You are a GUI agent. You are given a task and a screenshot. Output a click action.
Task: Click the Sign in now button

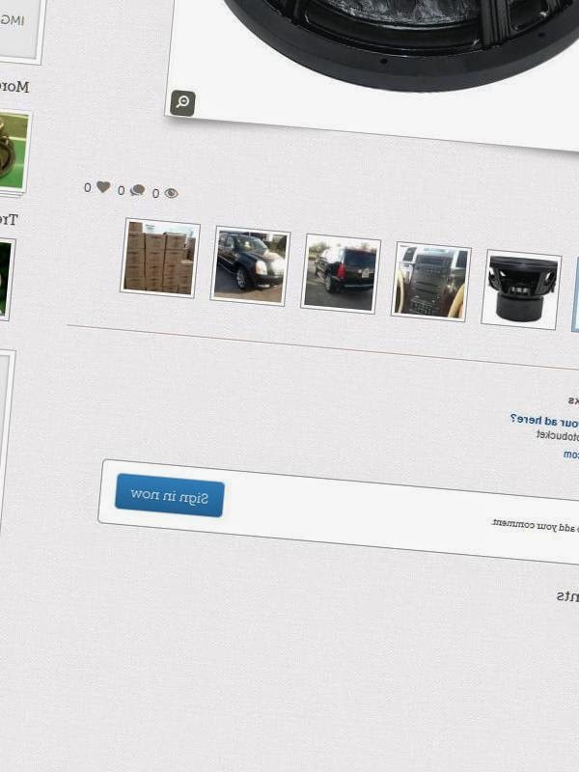coord(170,495)
